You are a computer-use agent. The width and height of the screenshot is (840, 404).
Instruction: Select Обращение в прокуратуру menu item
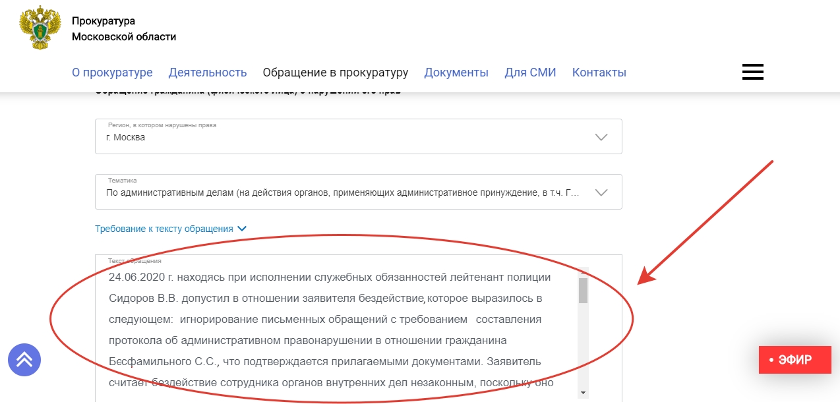[x=336, y=72]
